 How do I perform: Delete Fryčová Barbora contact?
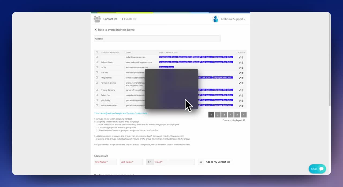click(243, 90)
